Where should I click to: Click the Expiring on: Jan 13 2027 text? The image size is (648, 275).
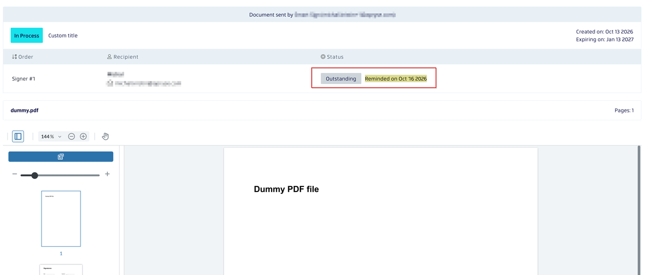(x=604, y=40)
